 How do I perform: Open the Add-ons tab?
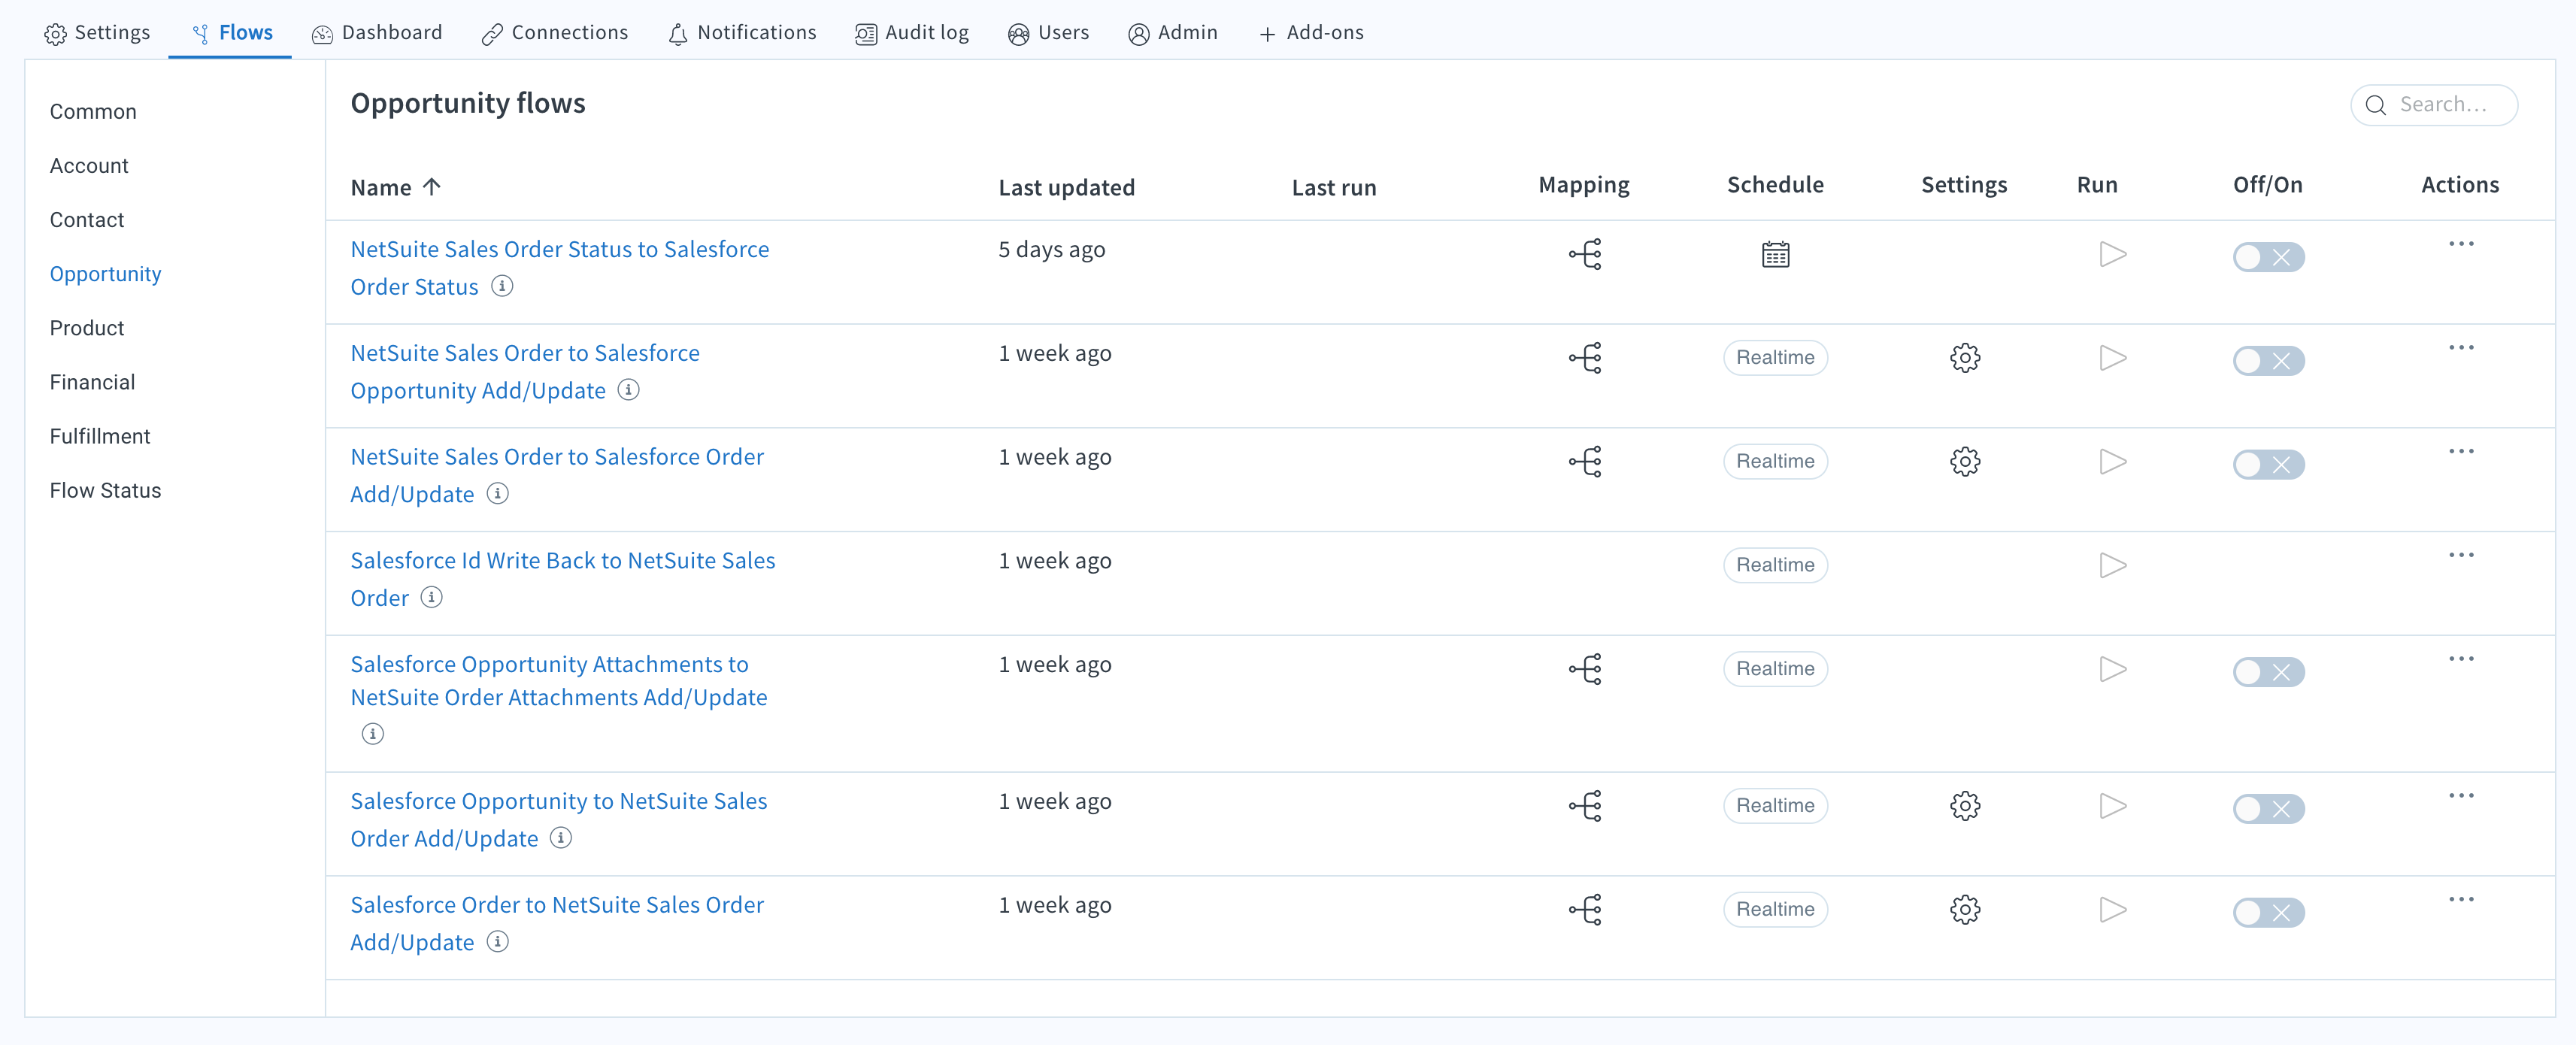coord(1311,33)
